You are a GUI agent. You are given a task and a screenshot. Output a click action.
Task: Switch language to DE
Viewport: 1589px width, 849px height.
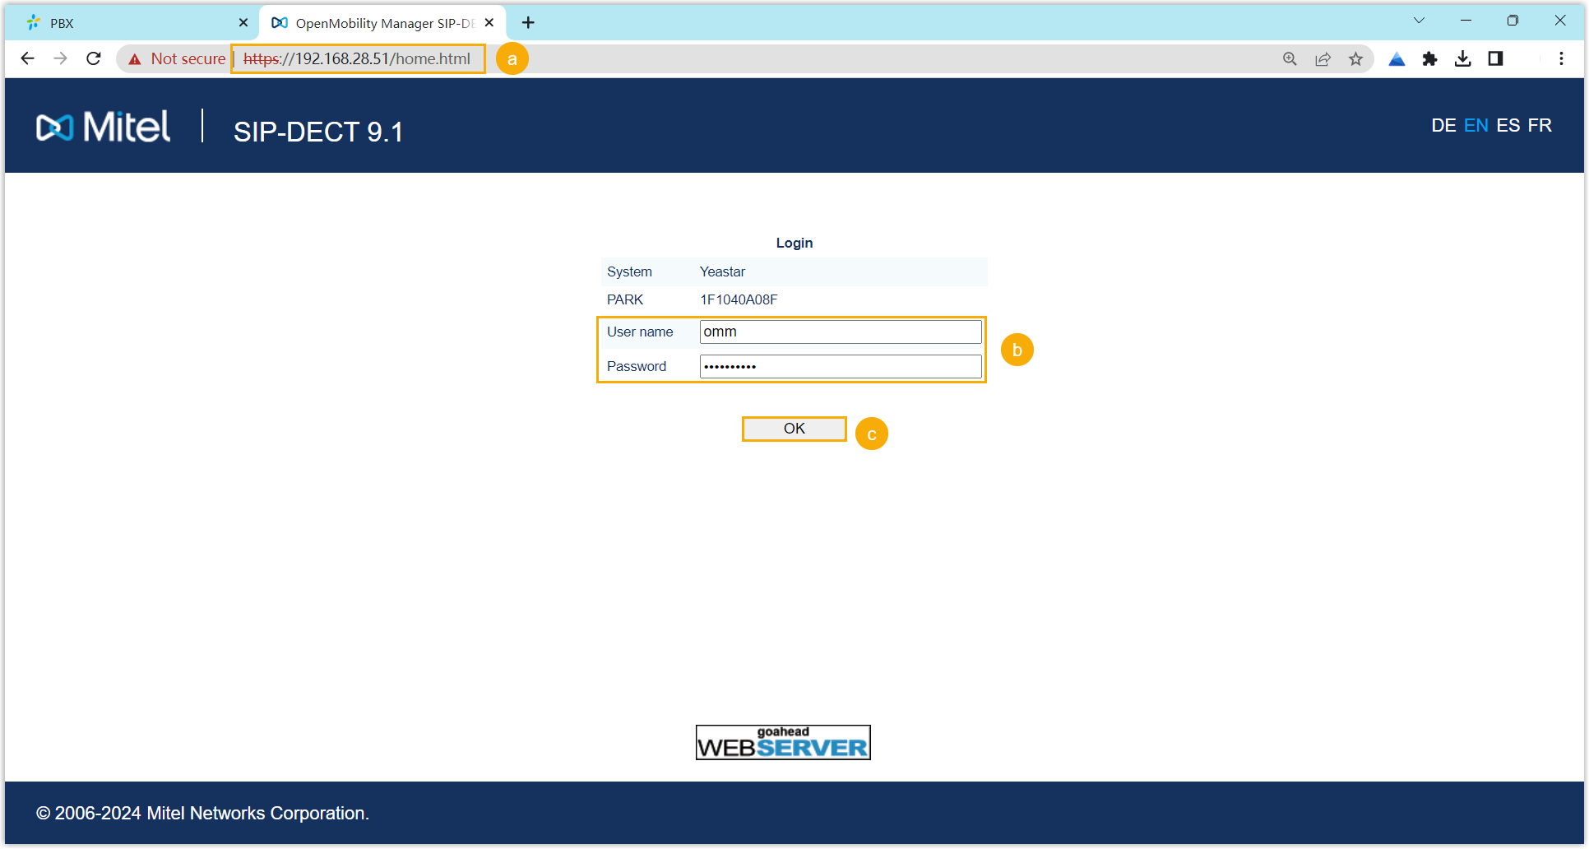tap(1443, 126)
